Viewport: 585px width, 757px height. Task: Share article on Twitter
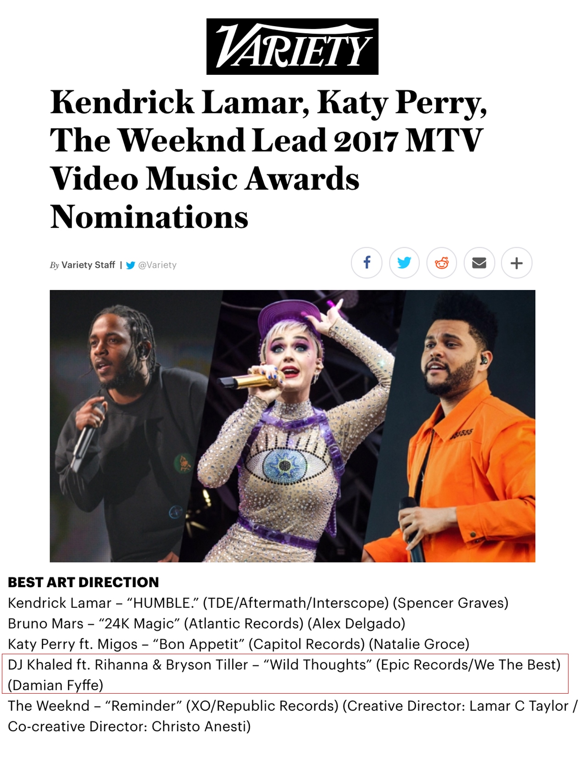coord(404,263)
